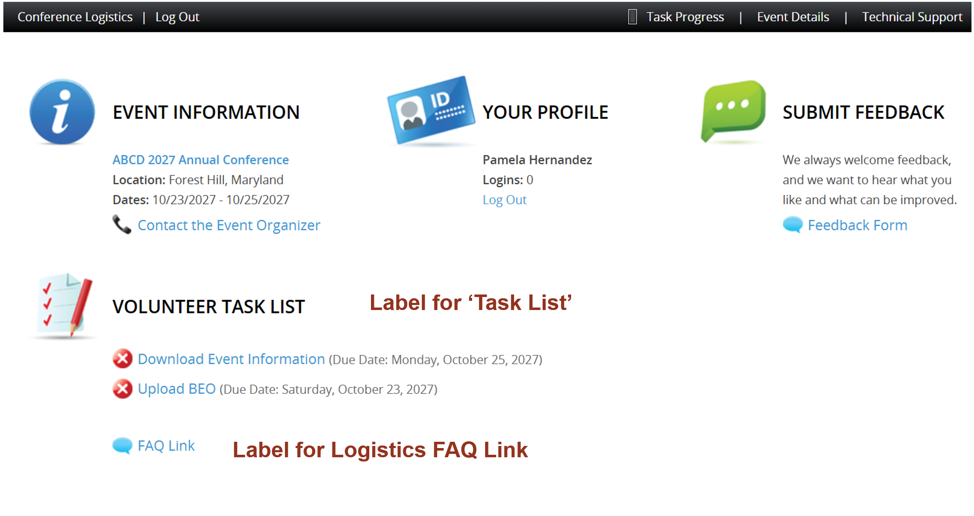Click the progress indicator beside Task Progress
The height and width of the screenshot is (516, 974).
tap(632, 17)
